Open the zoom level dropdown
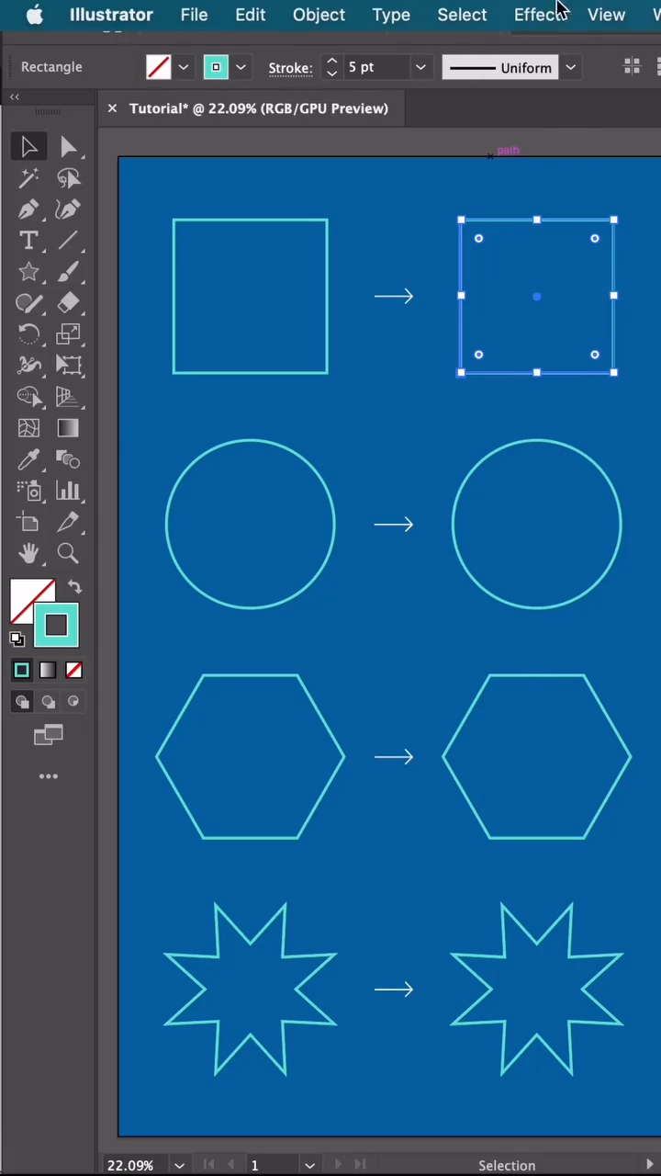Viewport: 661px width, 1176px height. tap(180, 1165)
